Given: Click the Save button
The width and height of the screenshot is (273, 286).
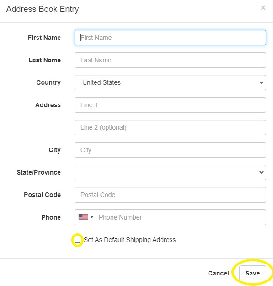Looking at the screenshot, I should point(252,273).
